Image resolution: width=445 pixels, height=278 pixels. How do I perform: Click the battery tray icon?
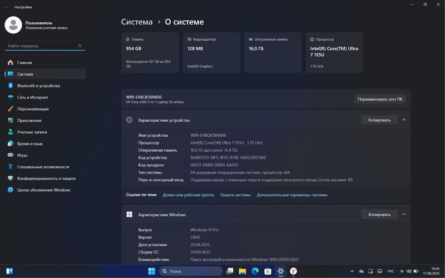click(x=416, y=271)
